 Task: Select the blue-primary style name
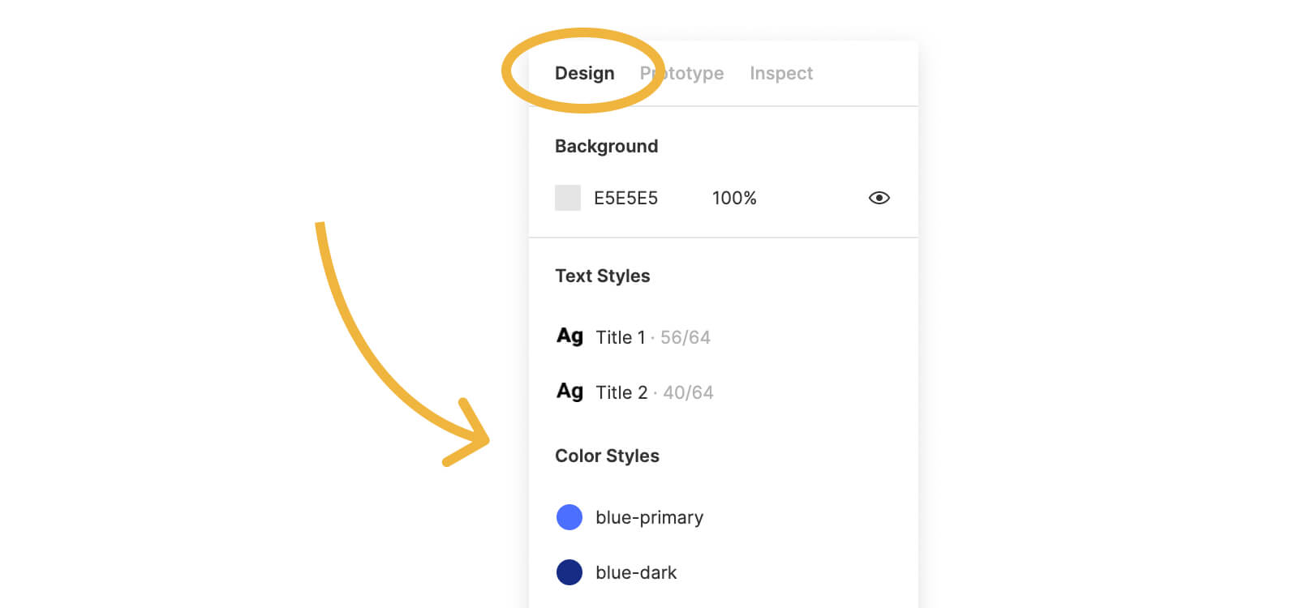point(649,517)
